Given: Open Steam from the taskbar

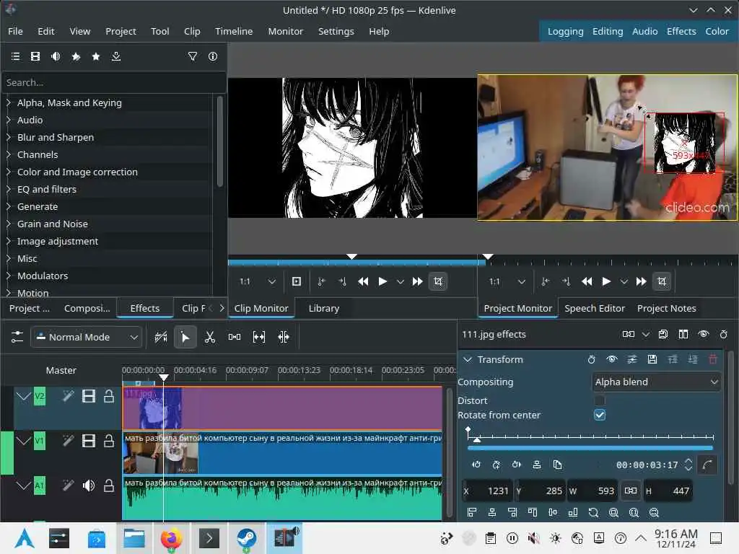Looking at the screenshot, I should coord(247,538).
